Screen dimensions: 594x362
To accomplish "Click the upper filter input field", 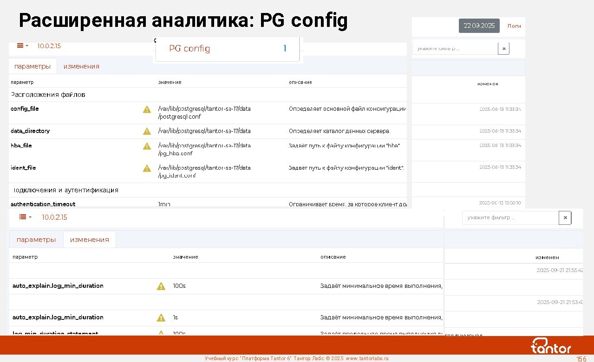I will [x=455, y=49].
